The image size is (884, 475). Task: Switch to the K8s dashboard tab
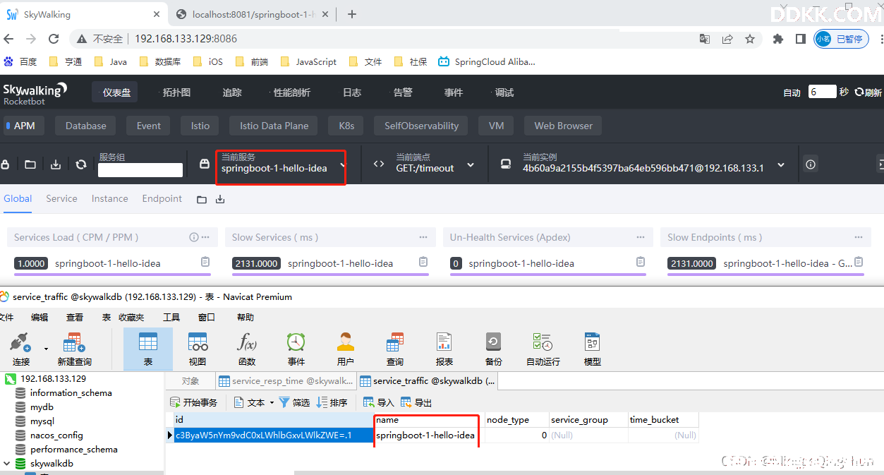[346, 126]
